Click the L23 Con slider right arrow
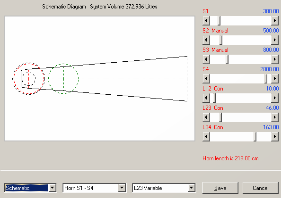The width and height of the screenshot is (281, 198). pyautogui.click(x=275, y=117)
